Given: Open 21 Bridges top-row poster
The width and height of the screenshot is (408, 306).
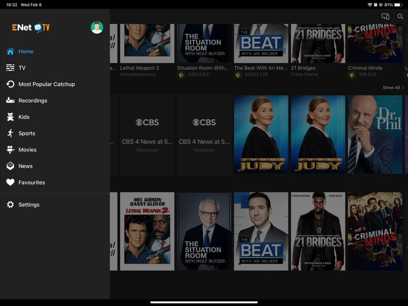Looking at the screenshot, I should tap(318, 44).
